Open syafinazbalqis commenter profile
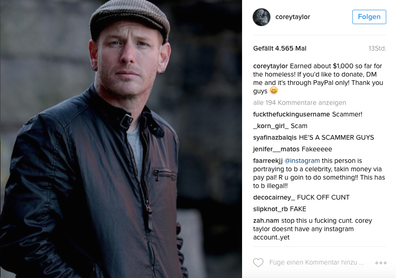 (x=275, y=137)
